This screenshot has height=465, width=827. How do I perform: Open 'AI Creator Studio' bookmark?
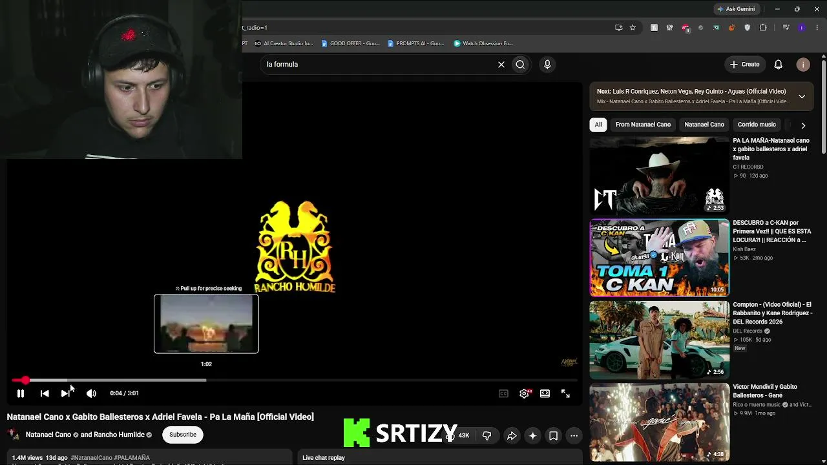pyautogui.click(x=284, y=44)
